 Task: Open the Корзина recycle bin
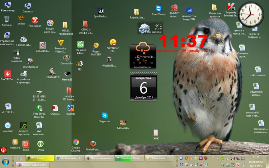[6, 19]
